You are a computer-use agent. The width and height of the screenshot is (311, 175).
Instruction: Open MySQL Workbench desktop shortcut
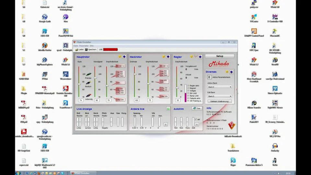click(x=45, y=163)
